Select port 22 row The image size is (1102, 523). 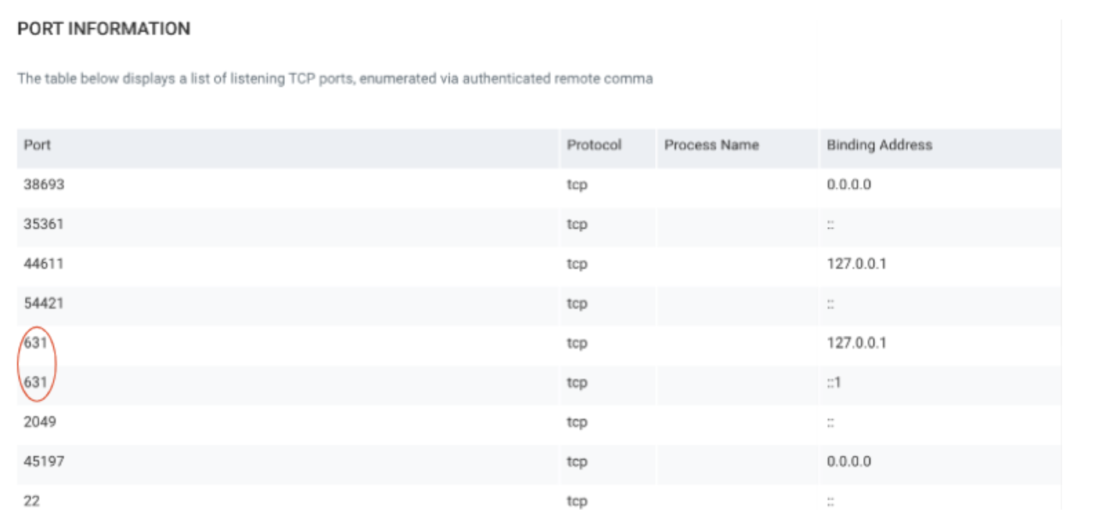[31, 501]
